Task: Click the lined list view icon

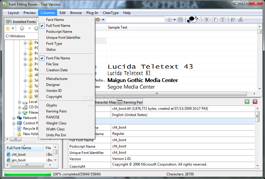Action: tap(180, 20)
